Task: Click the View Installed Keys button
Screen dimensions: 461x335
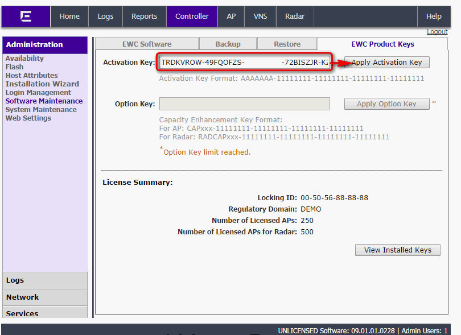Action: click(x=397, y=250)
